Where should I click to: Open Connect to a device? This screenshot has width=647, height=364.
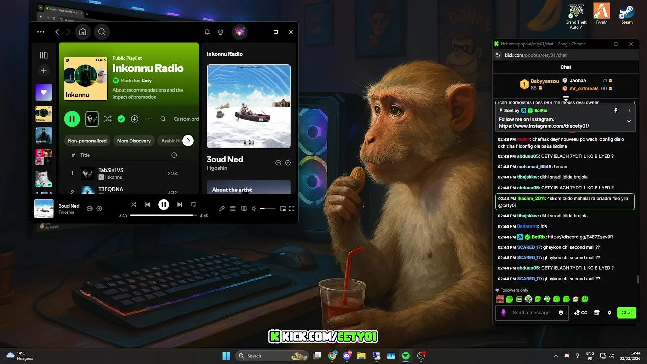tap(244, 208)
